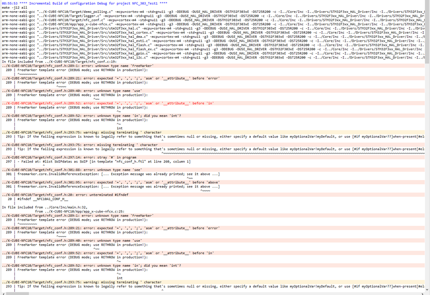430x295 pixels.
Task: Click the vertical scrollbar down arrow
Action: coord(427,289)
